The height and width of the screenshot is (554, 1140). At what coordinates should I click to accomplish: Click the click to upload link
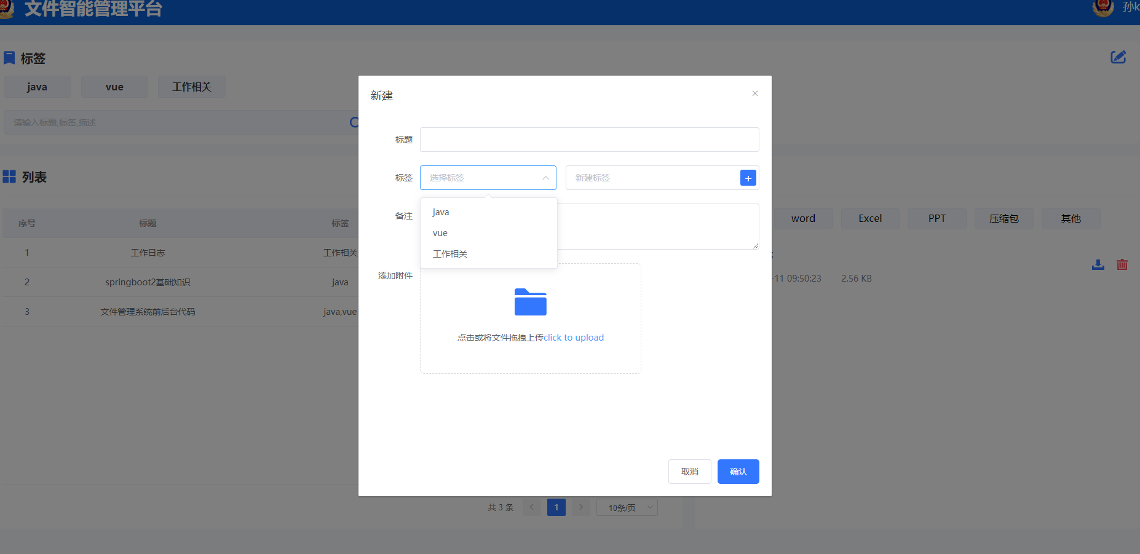click(x=574, y=338)
